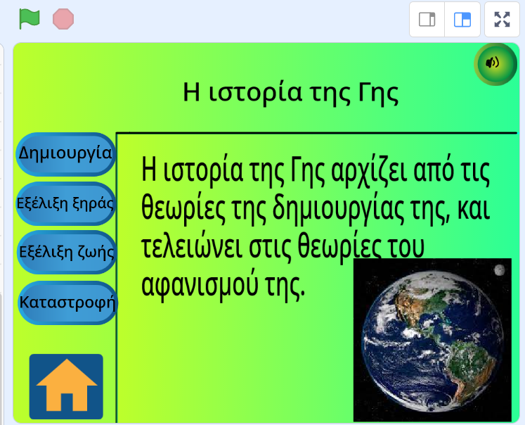
Task: Click the paragraph starting Η ιστορία της Γης αρχίζει
Action: click(316, 227)
